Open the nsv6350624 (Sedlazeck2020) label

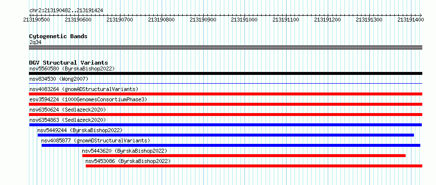(68, 110)
